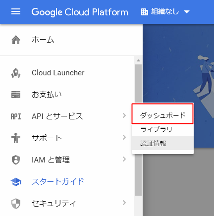Image resolution: width=214 pixels, height=216 pixels.
Task: Open お支払い billing page
Action: click(x=47, y=95)
